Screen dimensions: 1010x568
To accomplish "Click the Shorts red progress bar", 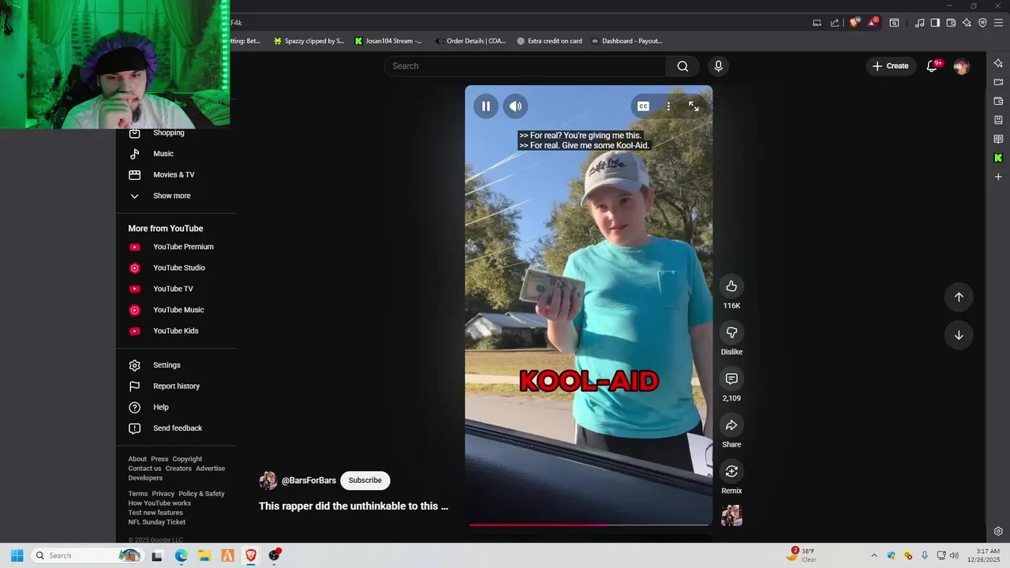I will (589, 524).
